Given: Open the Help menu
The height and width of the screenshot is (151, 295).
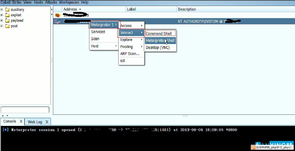Looking at the screenshot, I should (85, 2).
